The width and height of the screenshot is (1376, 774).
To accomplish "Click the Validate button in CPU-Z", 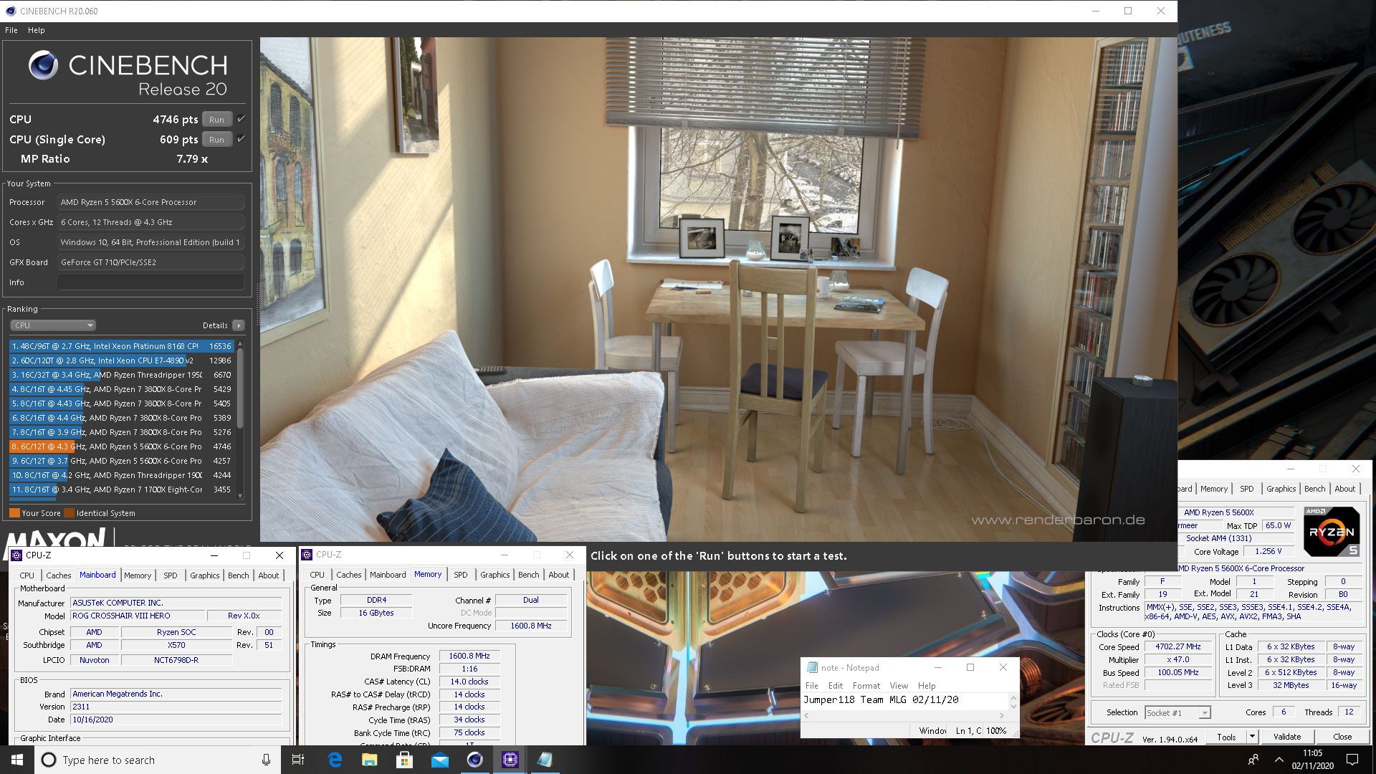I will point(1286,737).
